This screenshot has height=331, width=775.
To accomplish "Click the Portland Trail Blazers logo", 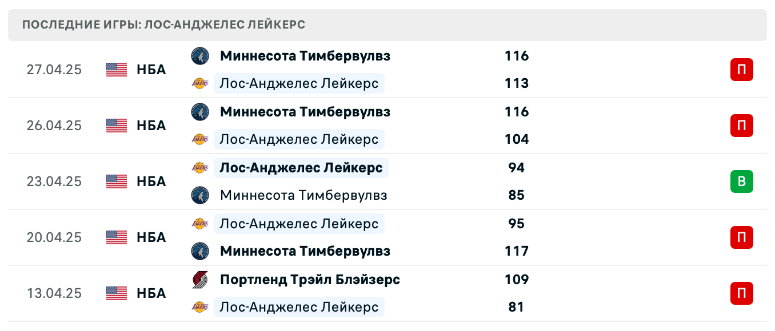I will pos(199,280).
